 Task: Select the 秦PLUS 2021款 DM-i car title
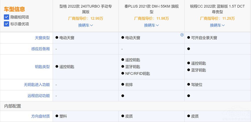tap(151, 9)
